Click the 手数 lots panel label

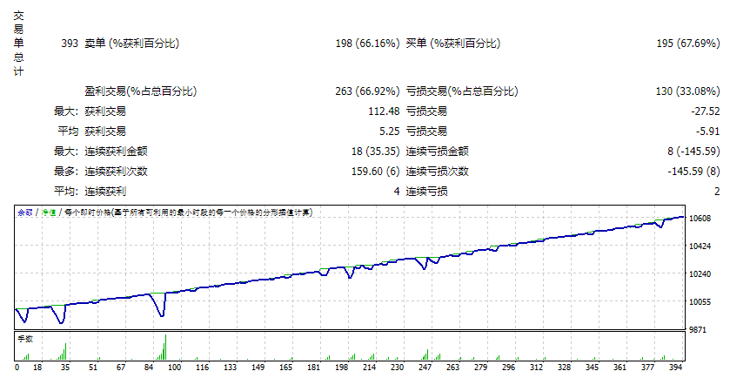25,339
